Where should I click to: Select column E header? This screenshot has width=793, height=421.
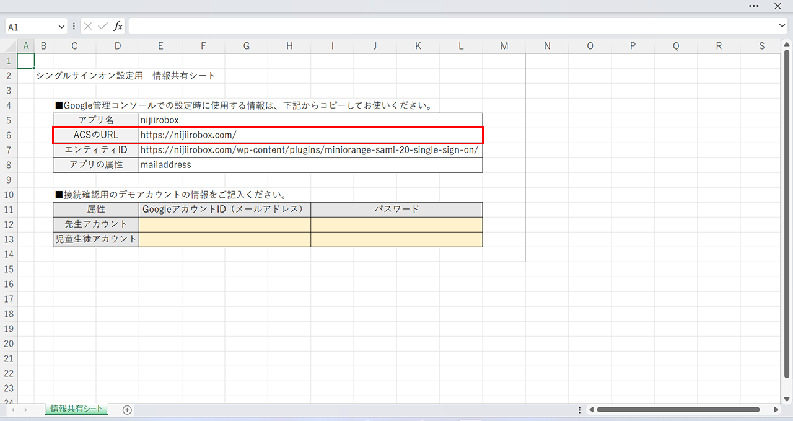coord(160,46)
